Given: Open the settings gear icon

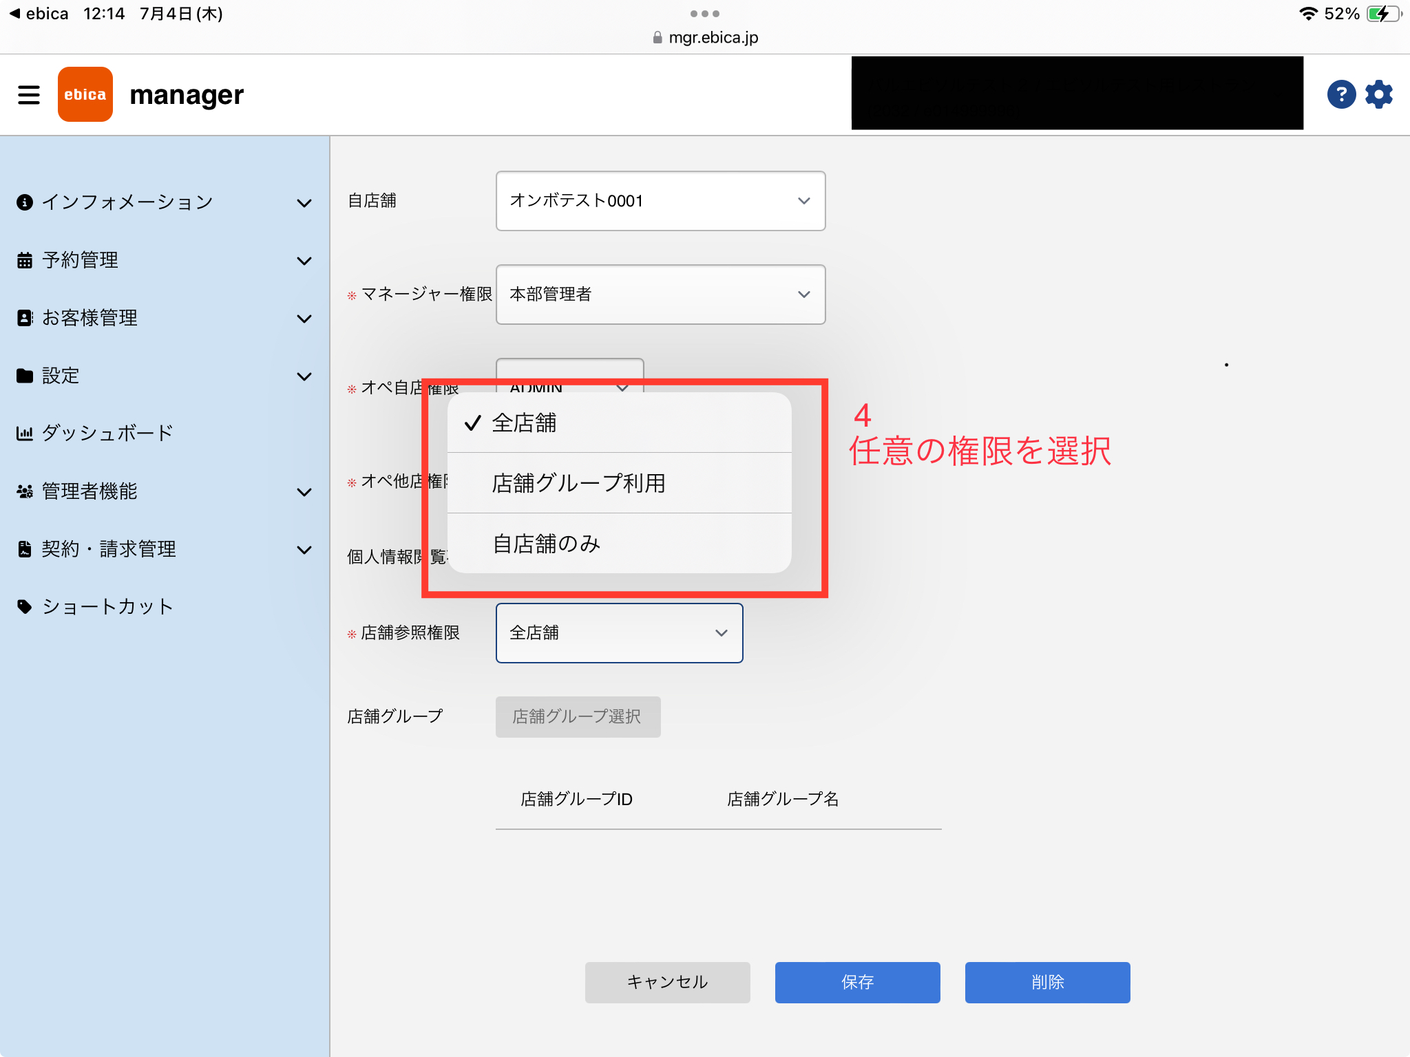Looking at the screenshot, I should point(1379,94).
